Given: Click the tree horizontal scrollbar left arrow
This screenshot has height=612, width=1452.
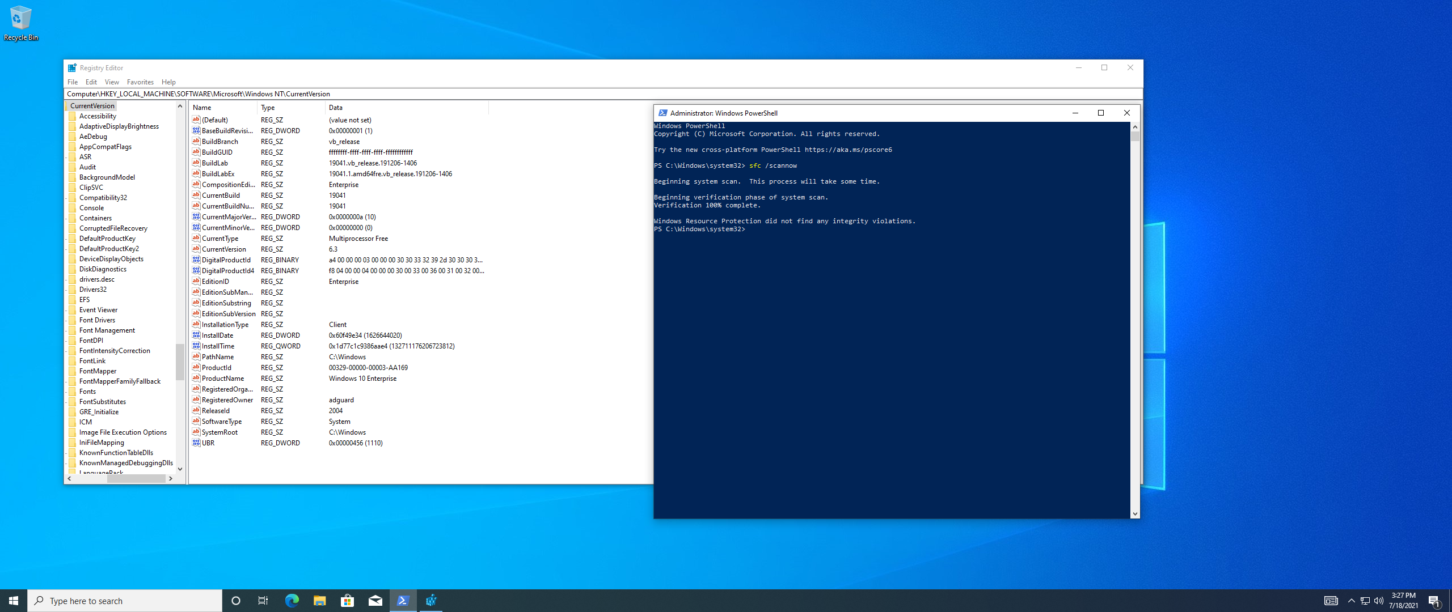Looking at the screenshot, I should (69, 479).
